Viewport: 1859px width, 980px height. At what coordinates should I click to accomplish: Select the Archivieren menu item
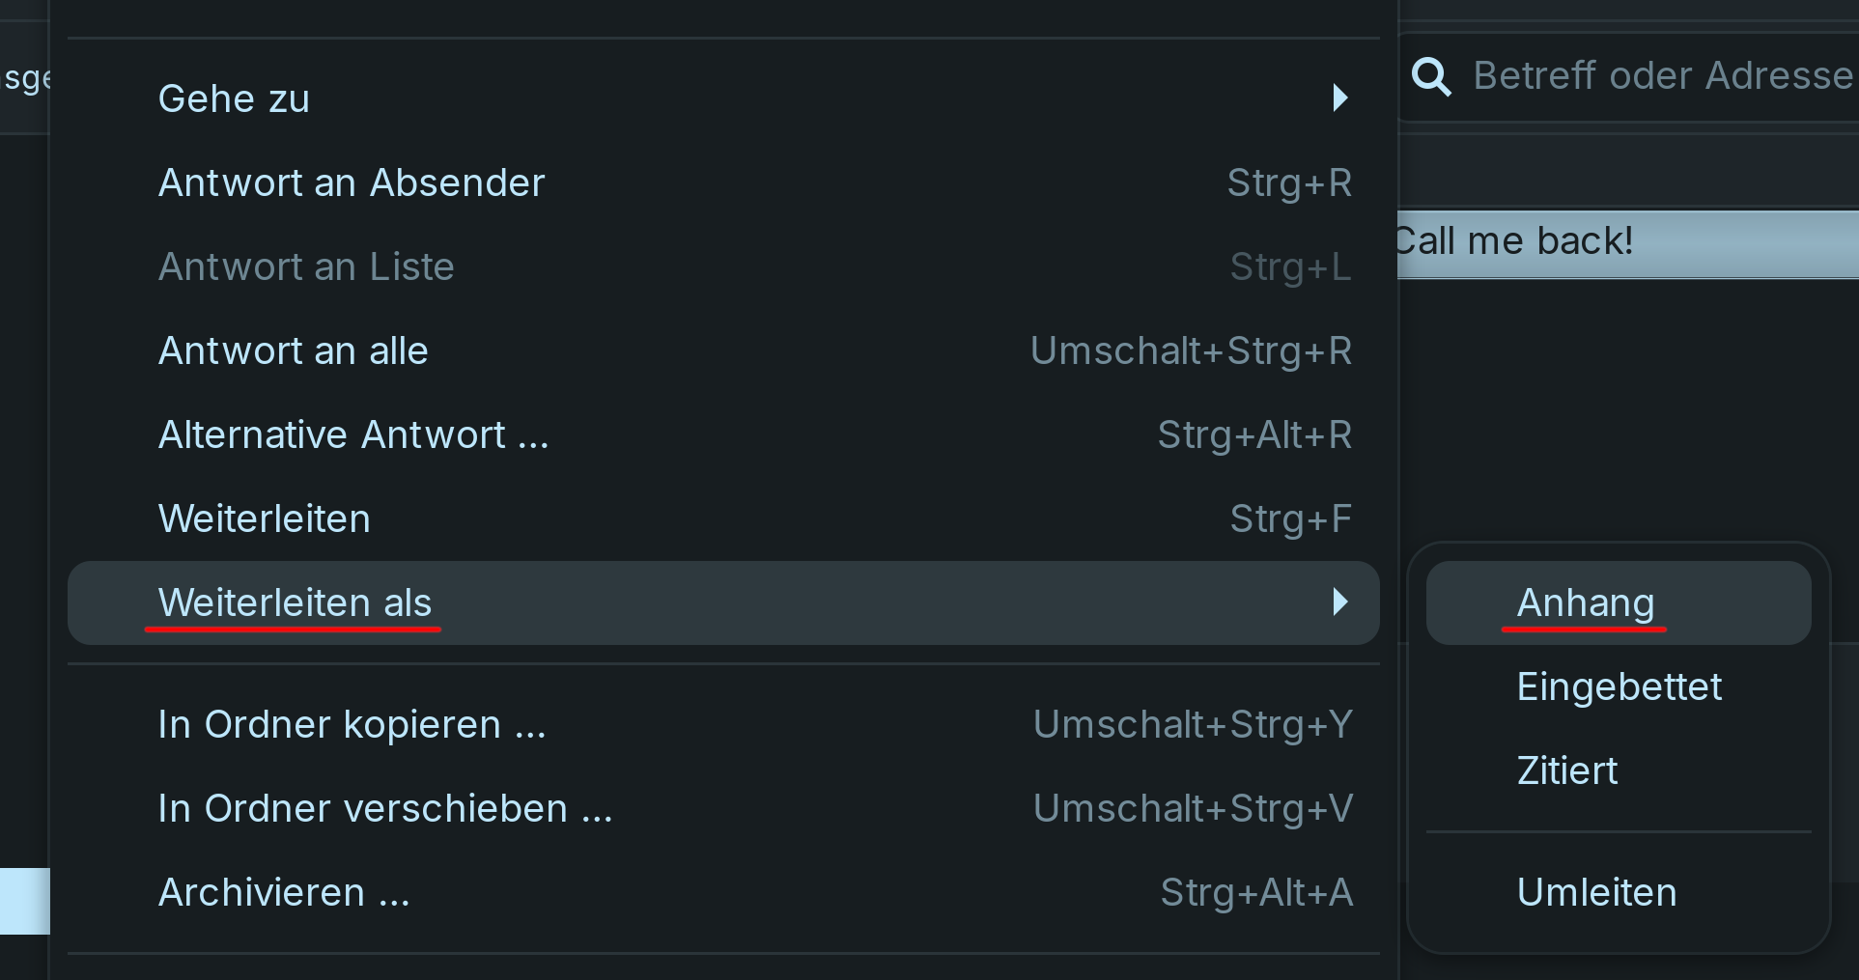tap(284, 892)
